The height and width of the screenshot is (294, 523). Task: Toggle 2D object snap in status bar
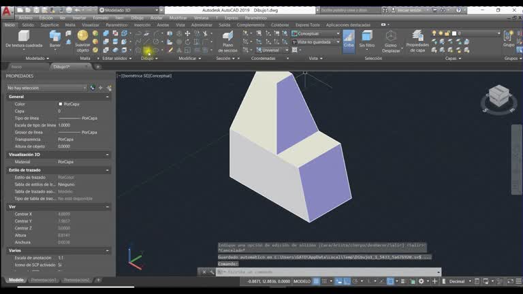pyautogui.click(x=390, y=281)
